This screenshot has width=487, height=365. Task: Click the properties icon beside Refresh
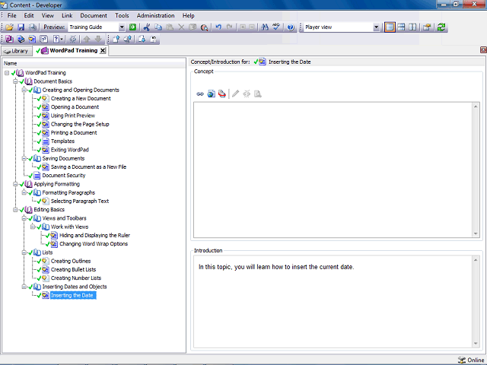pyautogui.click(x=427, y=27)
